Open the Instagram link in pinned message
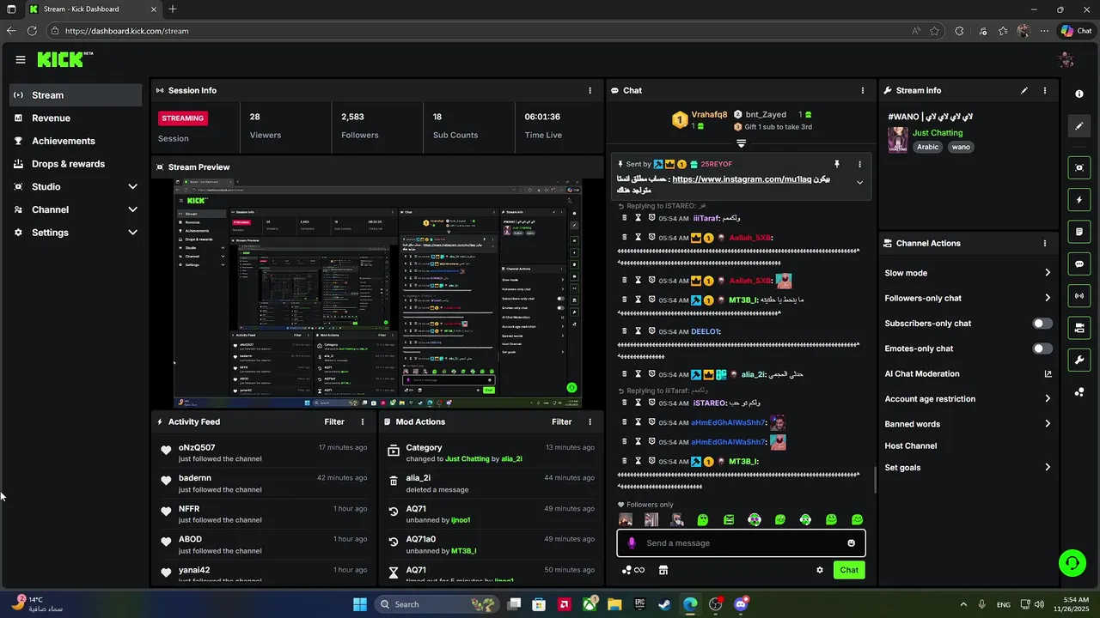Viewport: 1100px width, 618px height. 742,179
